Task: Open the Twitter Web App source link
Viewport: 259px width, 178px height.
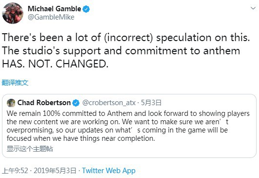Action: tap(109, 171)
